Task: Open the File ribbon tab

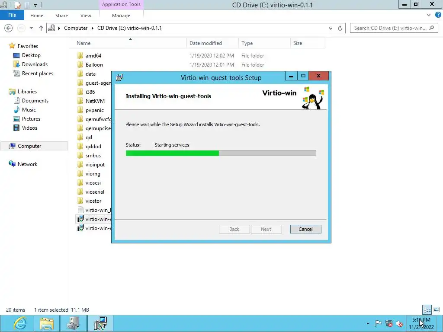Action: coord(12,15)
